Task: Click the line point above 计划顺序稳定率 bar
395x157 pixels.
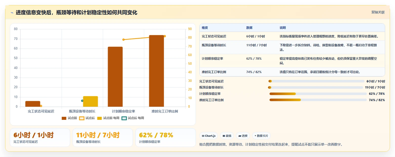Action: 123,40
